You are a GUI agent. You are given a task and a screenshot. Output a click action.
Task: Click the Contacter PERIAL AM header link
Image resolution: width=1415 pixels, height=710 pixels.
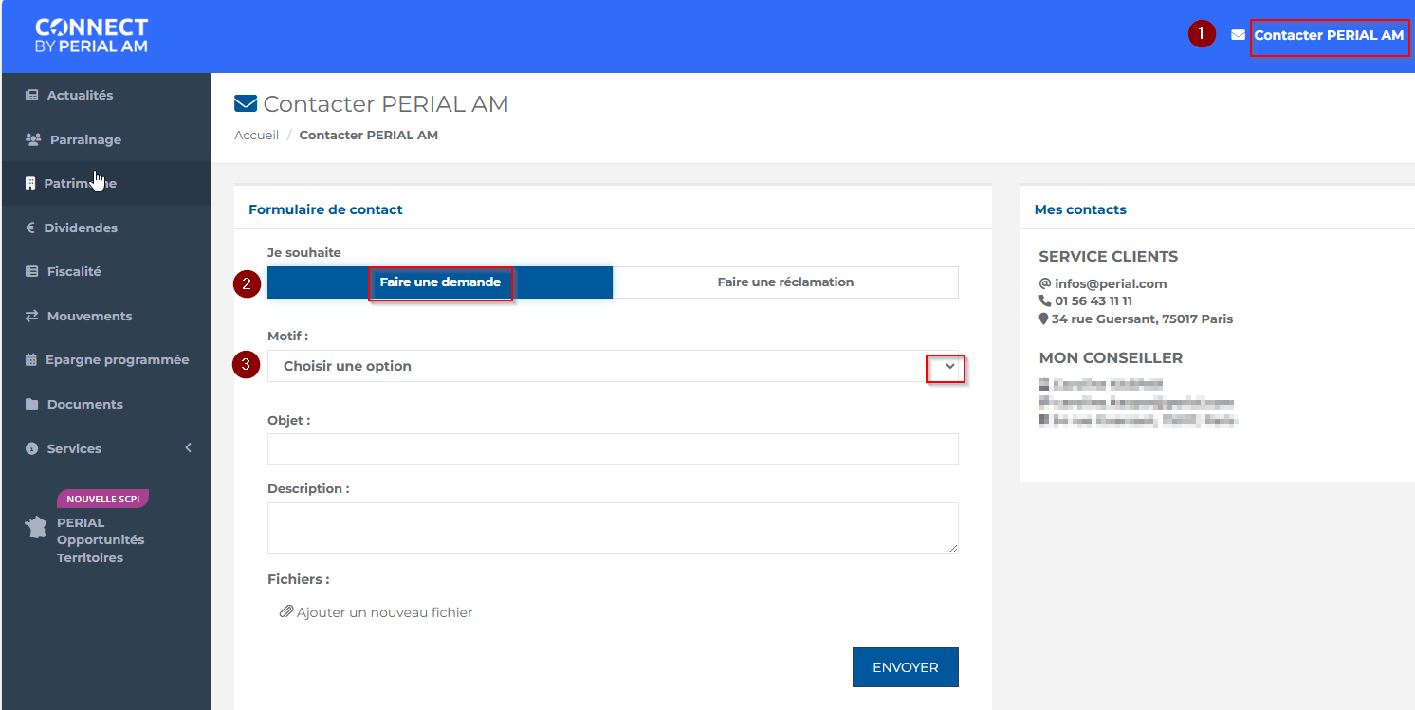[1329, 35]
